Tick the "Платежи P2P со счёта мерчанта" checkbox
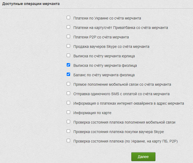193x163 pixels. [69, 37]
